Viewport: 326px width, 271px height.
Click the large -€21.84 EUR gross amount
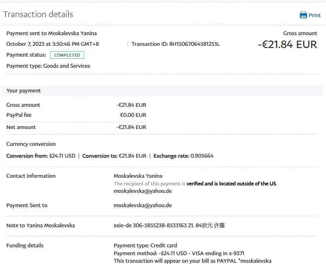click(x=287, y=44)
